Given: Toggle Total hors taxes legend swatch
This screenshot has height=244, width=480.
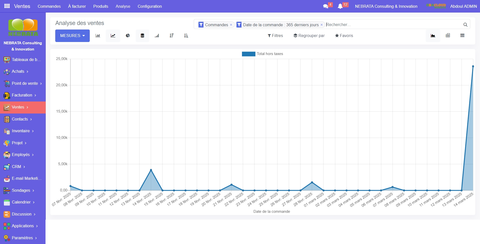Looking at the screenshot, I should coord(248,54).
